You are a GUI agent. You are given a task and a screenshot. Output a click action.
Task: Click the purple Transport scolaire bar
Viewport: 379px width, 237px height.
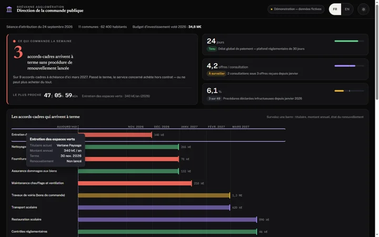click(154, 208)
